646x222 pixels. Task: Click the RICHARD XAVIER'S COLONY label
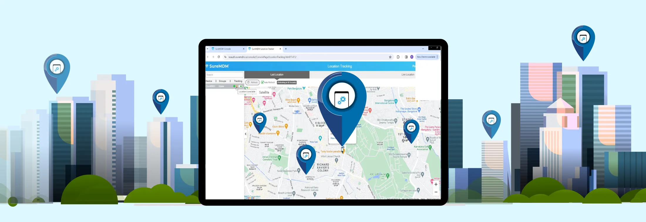(323, 168)
